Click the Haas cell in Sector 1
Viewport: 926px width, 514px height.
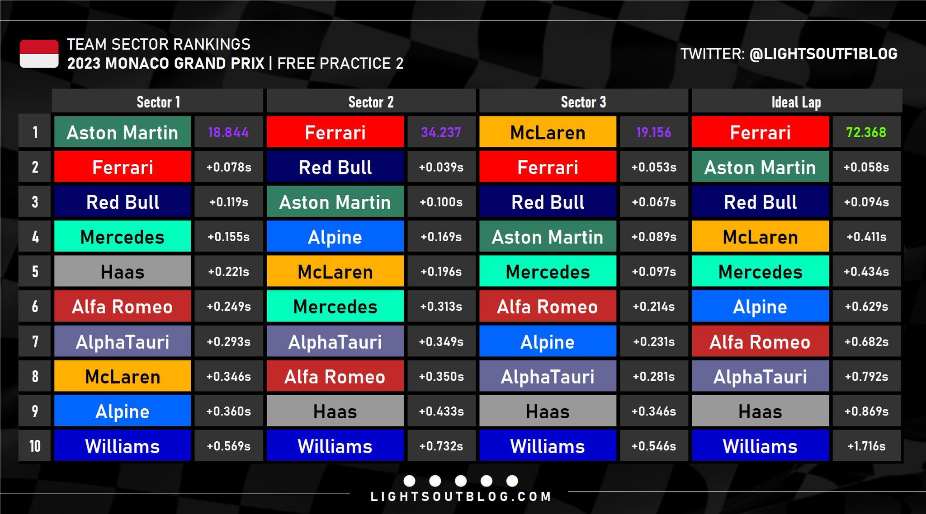[123, 271]
